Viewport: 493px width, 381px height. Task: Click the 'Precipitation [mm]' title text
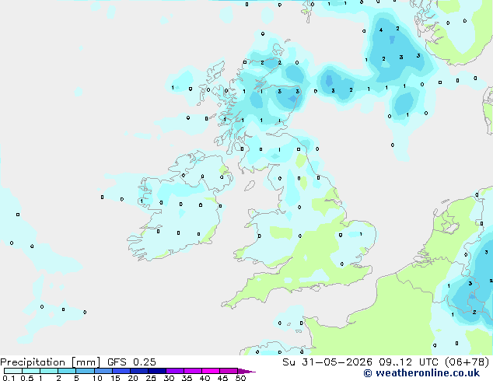(50, 362)
